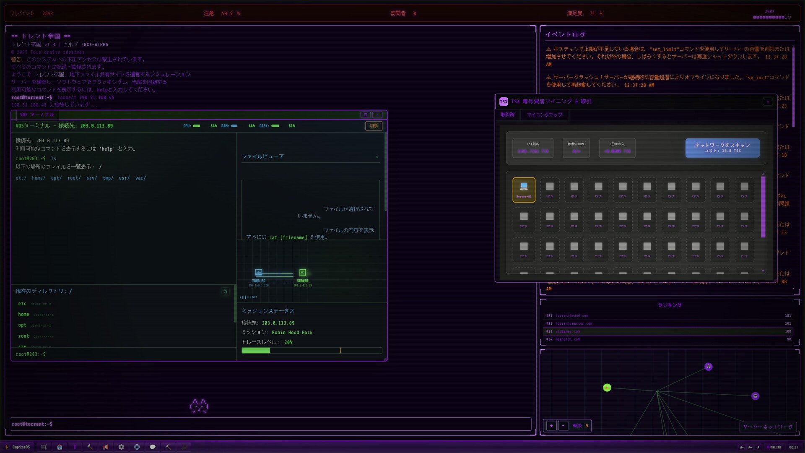Click the purple upload arrow icon in taskbar

(x=75, y=447)
